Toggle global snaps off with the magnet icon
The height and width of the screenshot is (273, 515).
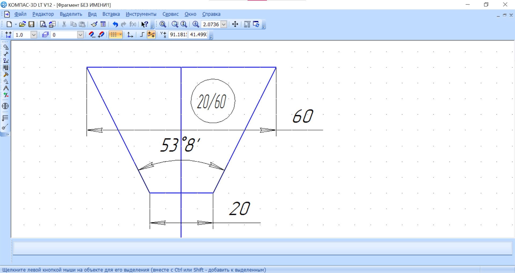click(x=101, y=35)
